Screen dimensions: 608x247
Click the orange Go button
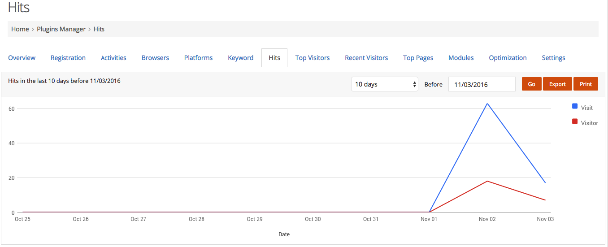[x=532, y=84]
